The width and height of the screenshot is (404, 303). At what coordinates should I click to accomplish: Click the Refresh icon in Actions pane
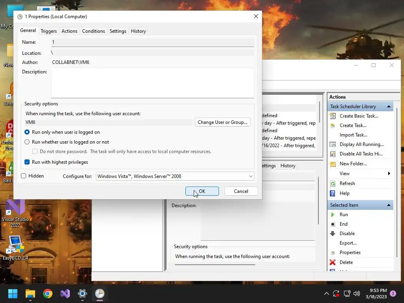(333, 183)
